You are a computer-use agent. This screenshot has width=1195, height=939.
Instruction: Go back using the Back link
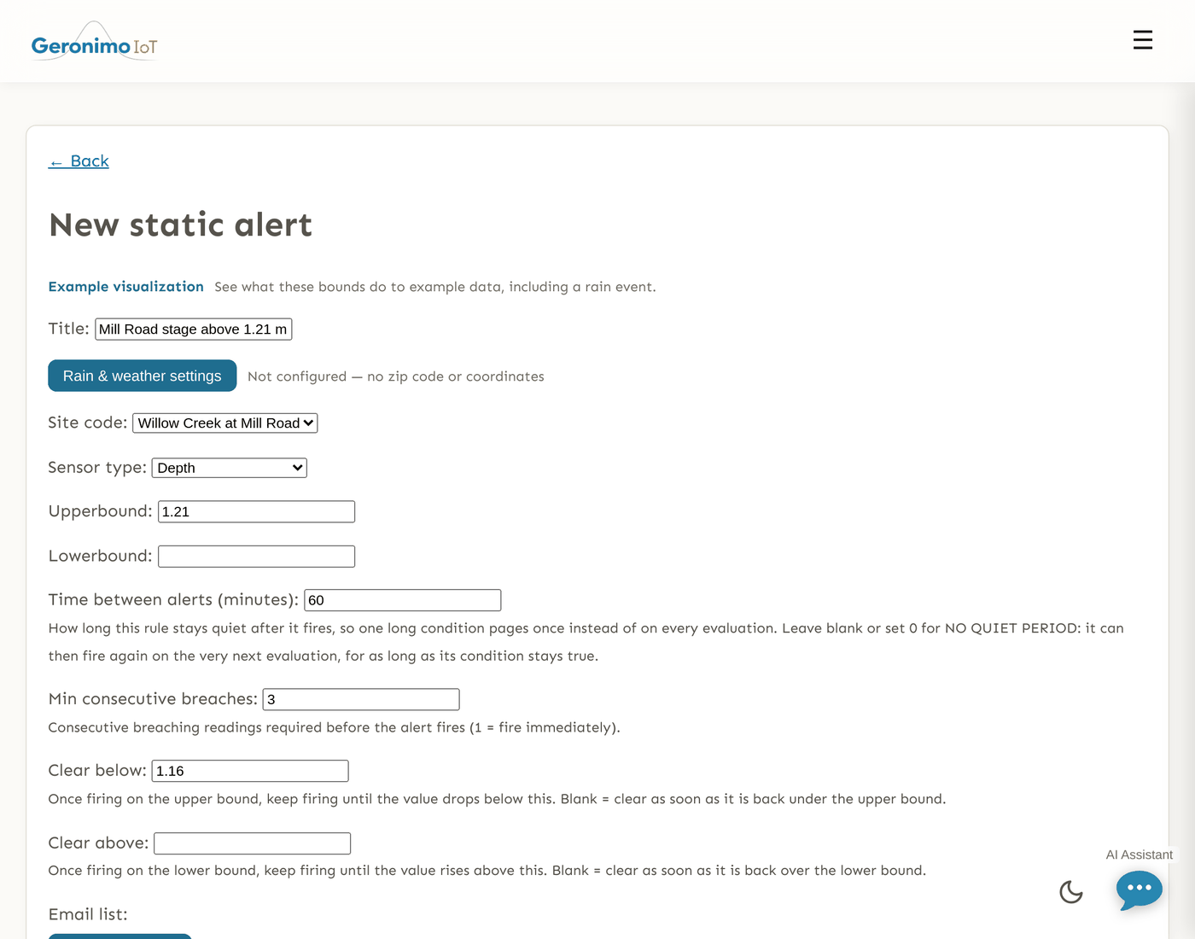click(79, 161)
